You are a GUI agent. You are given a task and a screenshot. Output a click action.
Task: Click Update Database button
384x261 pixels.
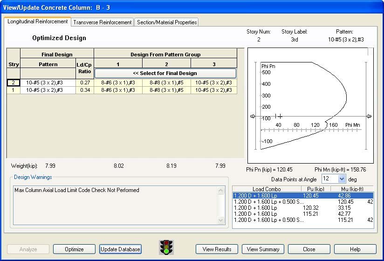(x=120, y=249)
